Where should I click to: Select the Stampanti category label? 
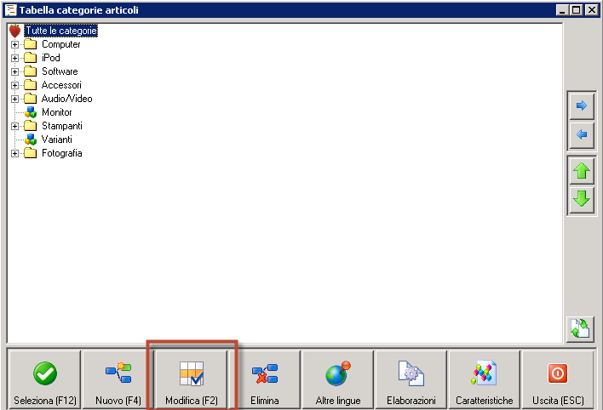tap(62, 126)
